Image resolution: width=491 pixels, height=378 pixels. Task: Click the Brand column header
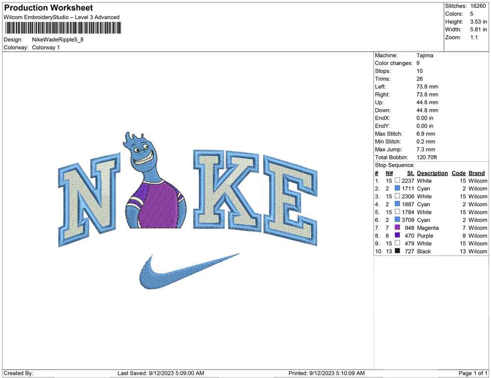coord(477,173)
